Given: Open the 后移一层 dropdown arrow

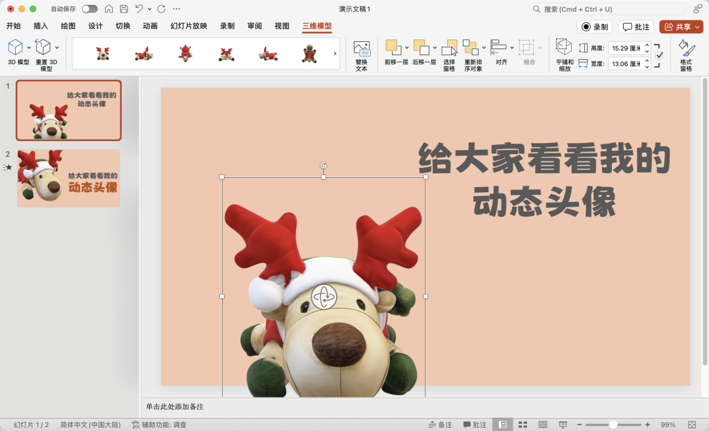Looking at the screenshot, I should pyautogui.click(x=435, y=47).
